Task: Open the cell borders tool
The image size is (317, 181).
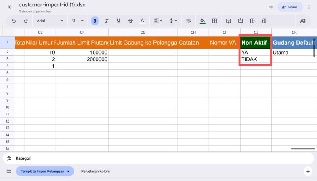Action: 214,21
